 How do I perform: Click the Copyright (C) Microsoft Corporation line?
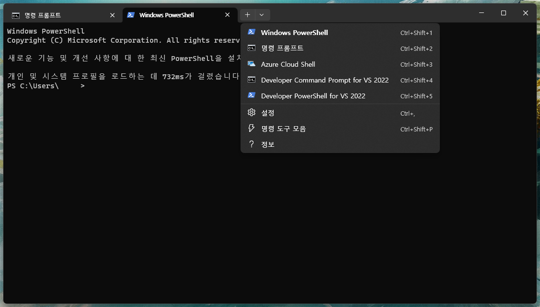[x=123, y=40]
